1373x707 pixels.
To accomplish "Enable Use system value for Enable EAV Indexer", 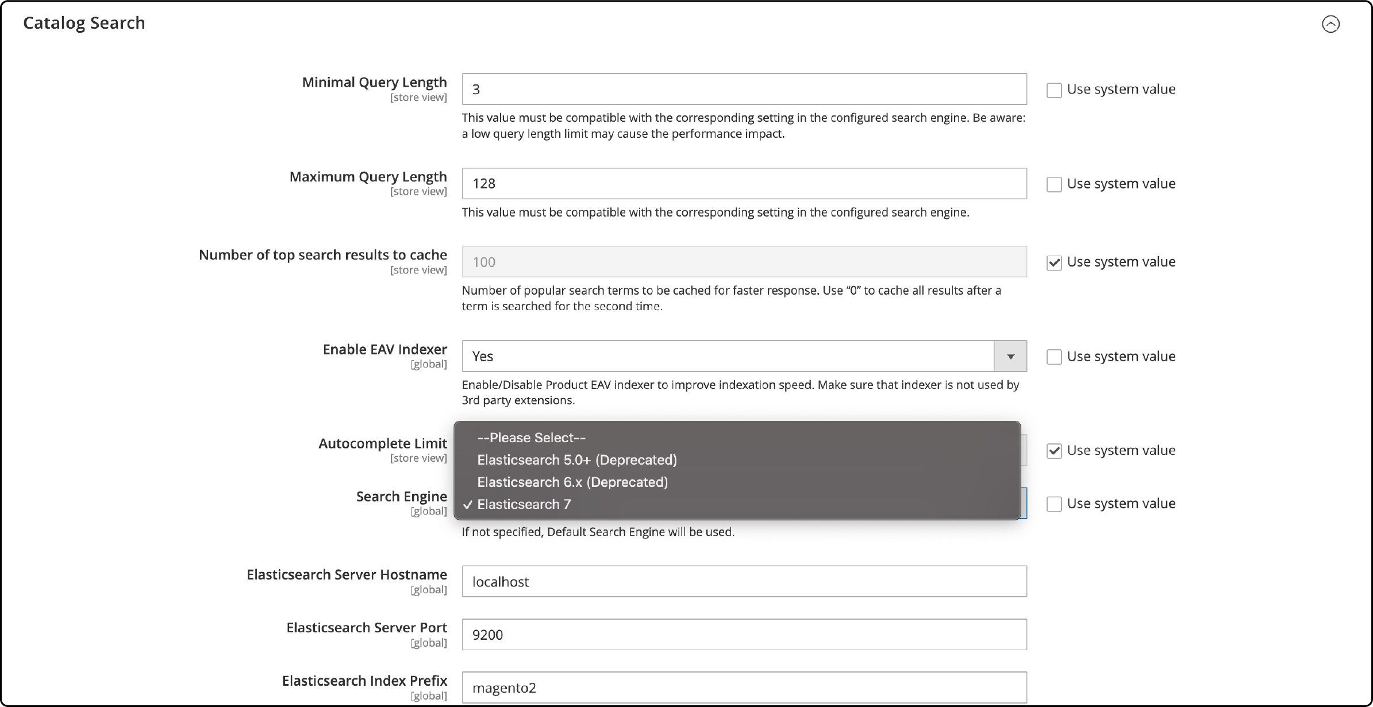I will (1053, 356).
